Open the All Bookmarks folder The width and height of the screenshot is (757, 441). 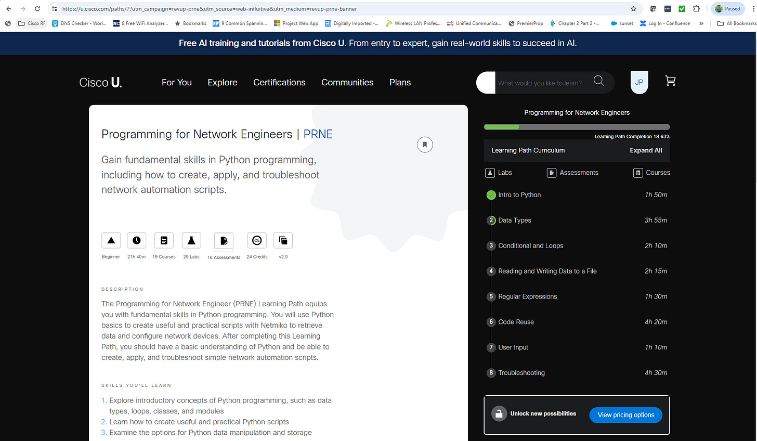(736, 23)
